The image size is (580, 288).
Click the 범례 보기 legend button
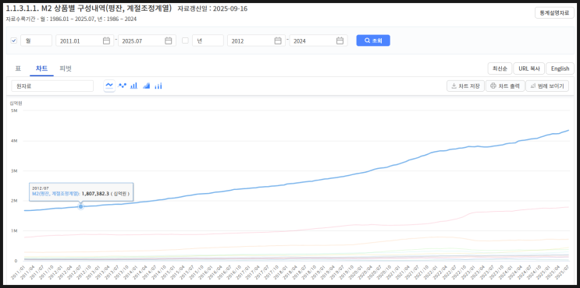point(547,86)
